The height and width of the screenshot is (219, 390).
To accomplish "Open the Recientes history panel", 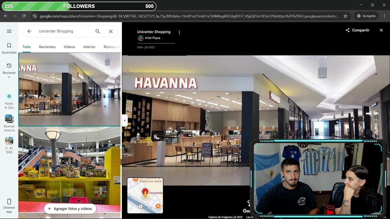I will tap(9, 71).
